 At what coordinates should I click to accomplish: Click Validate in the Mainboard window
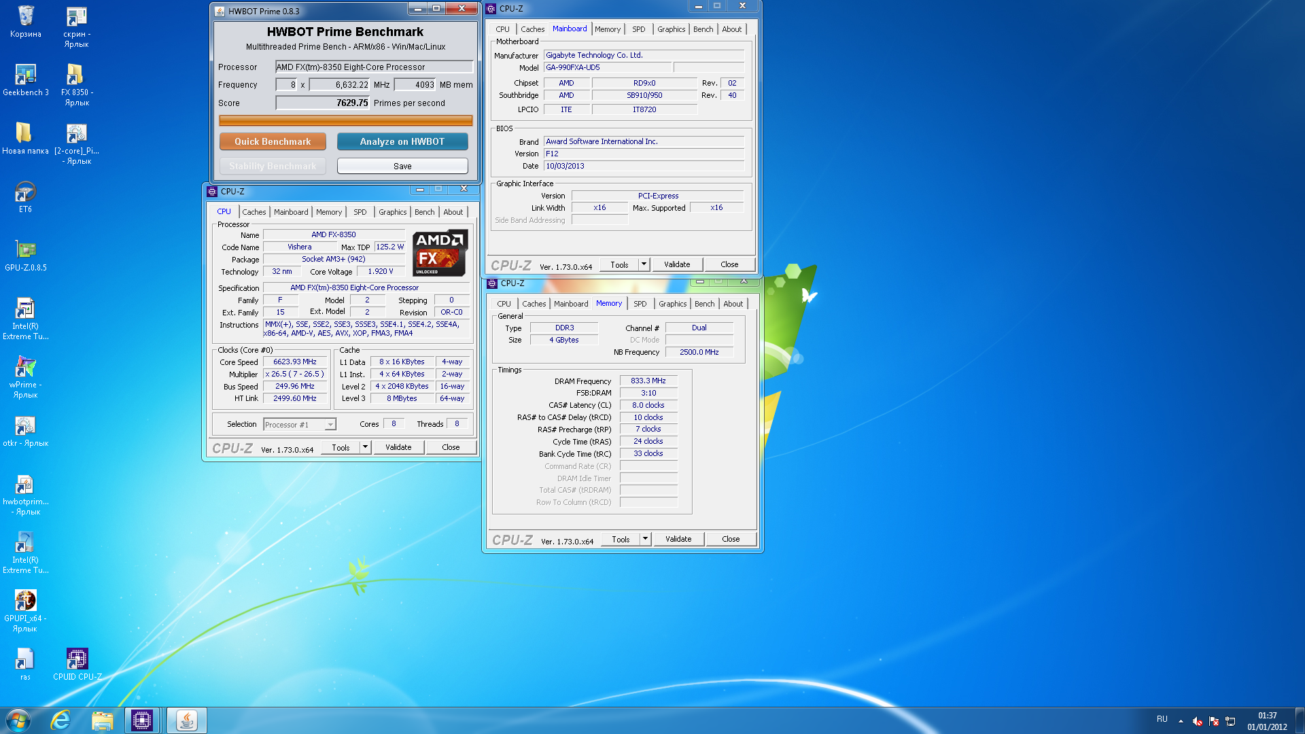677,264
